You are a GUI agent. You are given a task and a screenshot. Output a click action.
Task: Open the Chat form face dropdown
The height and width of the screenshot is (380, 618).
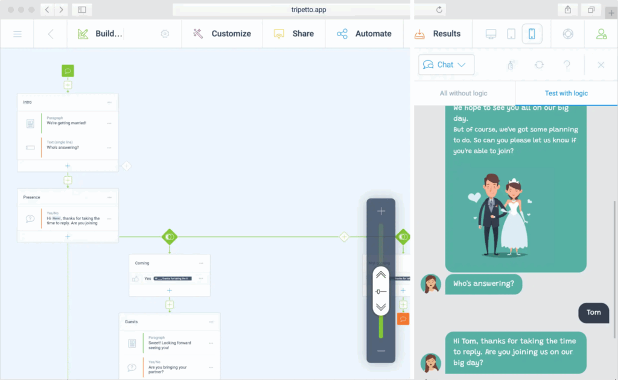tap(446, 65)
